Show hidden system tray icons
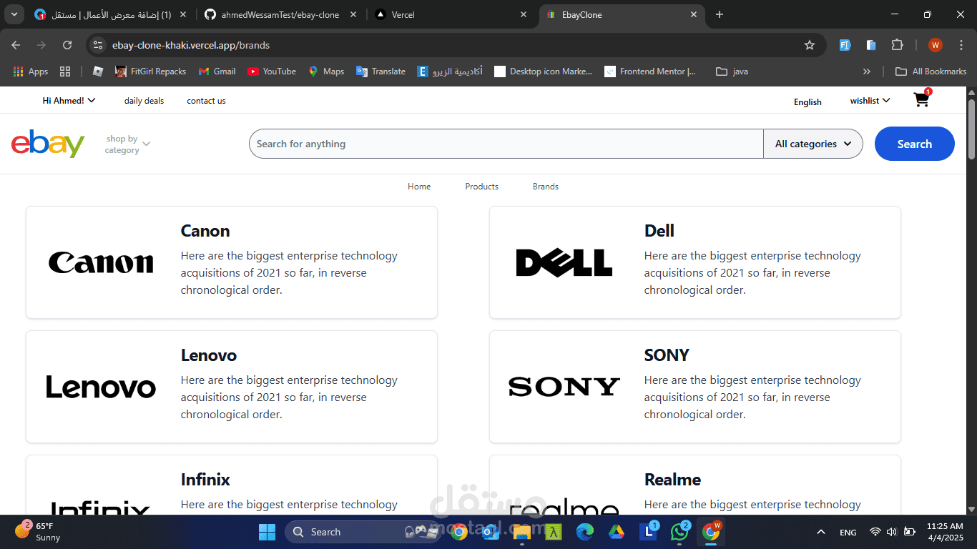 (821, 532)
